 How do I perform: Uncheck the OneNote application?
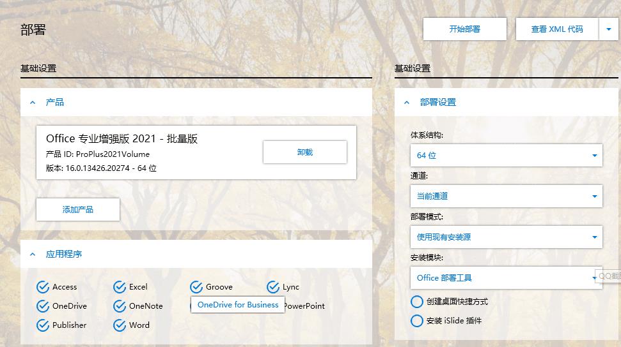[x=120, y=306]
